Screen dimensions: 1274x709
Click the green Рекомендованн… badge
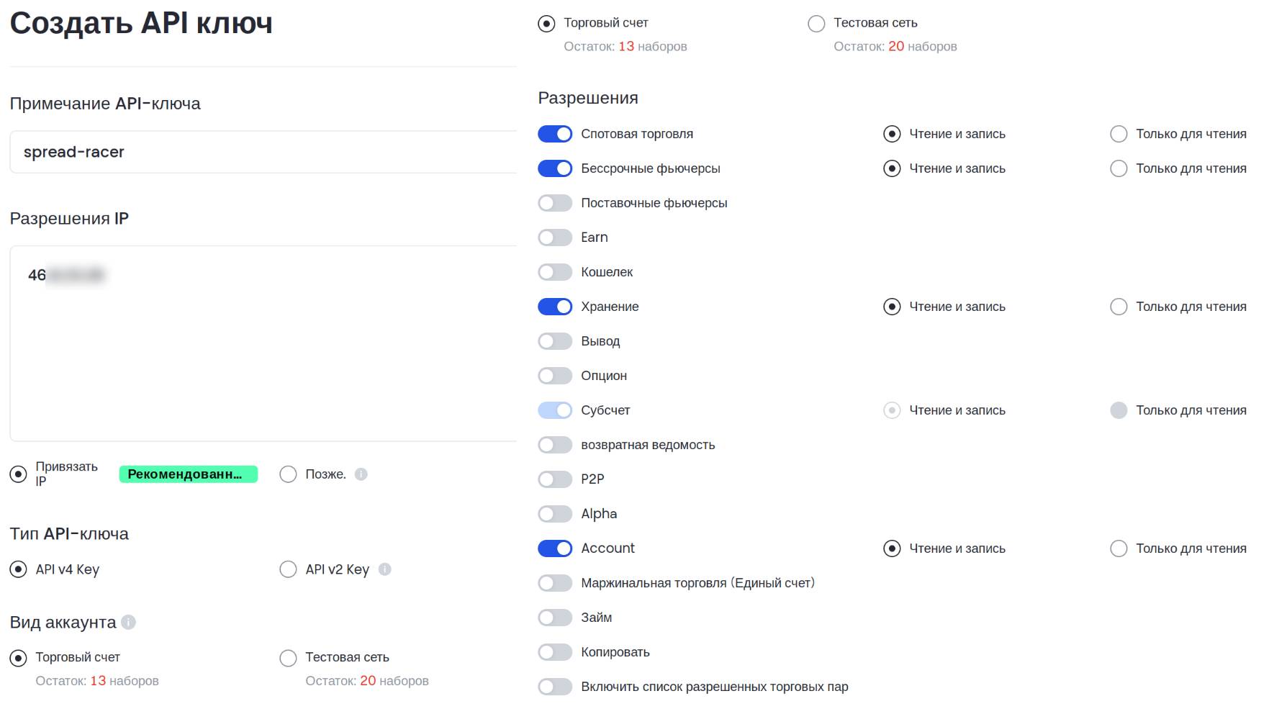point(189,474)
